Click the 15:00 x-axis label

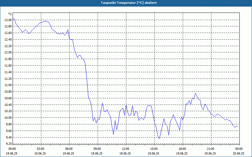(x=154, y=149)
